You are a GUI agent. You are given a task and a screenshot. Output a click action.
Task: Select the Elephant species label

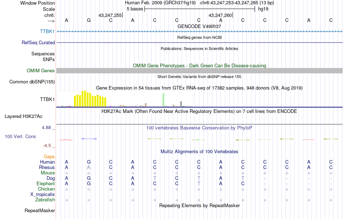[x=45, y=183]
